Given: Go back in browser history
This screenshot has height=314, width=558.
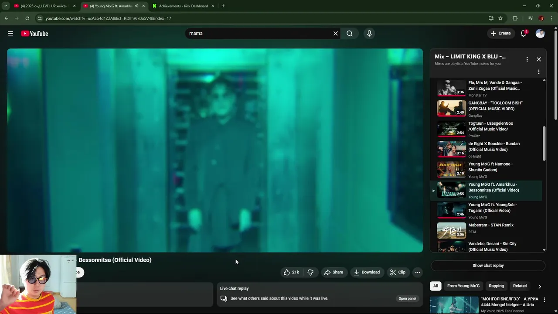Looking at the screenshot, I should tap(6, 18).
